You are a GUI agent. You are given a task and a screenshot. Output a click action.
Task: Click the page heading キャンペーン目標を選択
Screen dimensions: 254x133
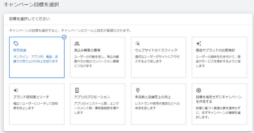coord(31,4)
